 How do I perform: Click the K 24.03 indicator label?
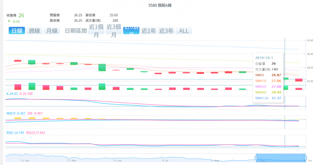(12, 94)
